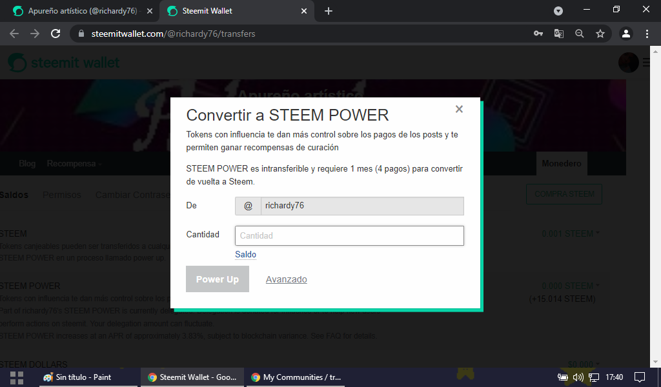
Task: Click the browser forward arrow
Action: 35,34
